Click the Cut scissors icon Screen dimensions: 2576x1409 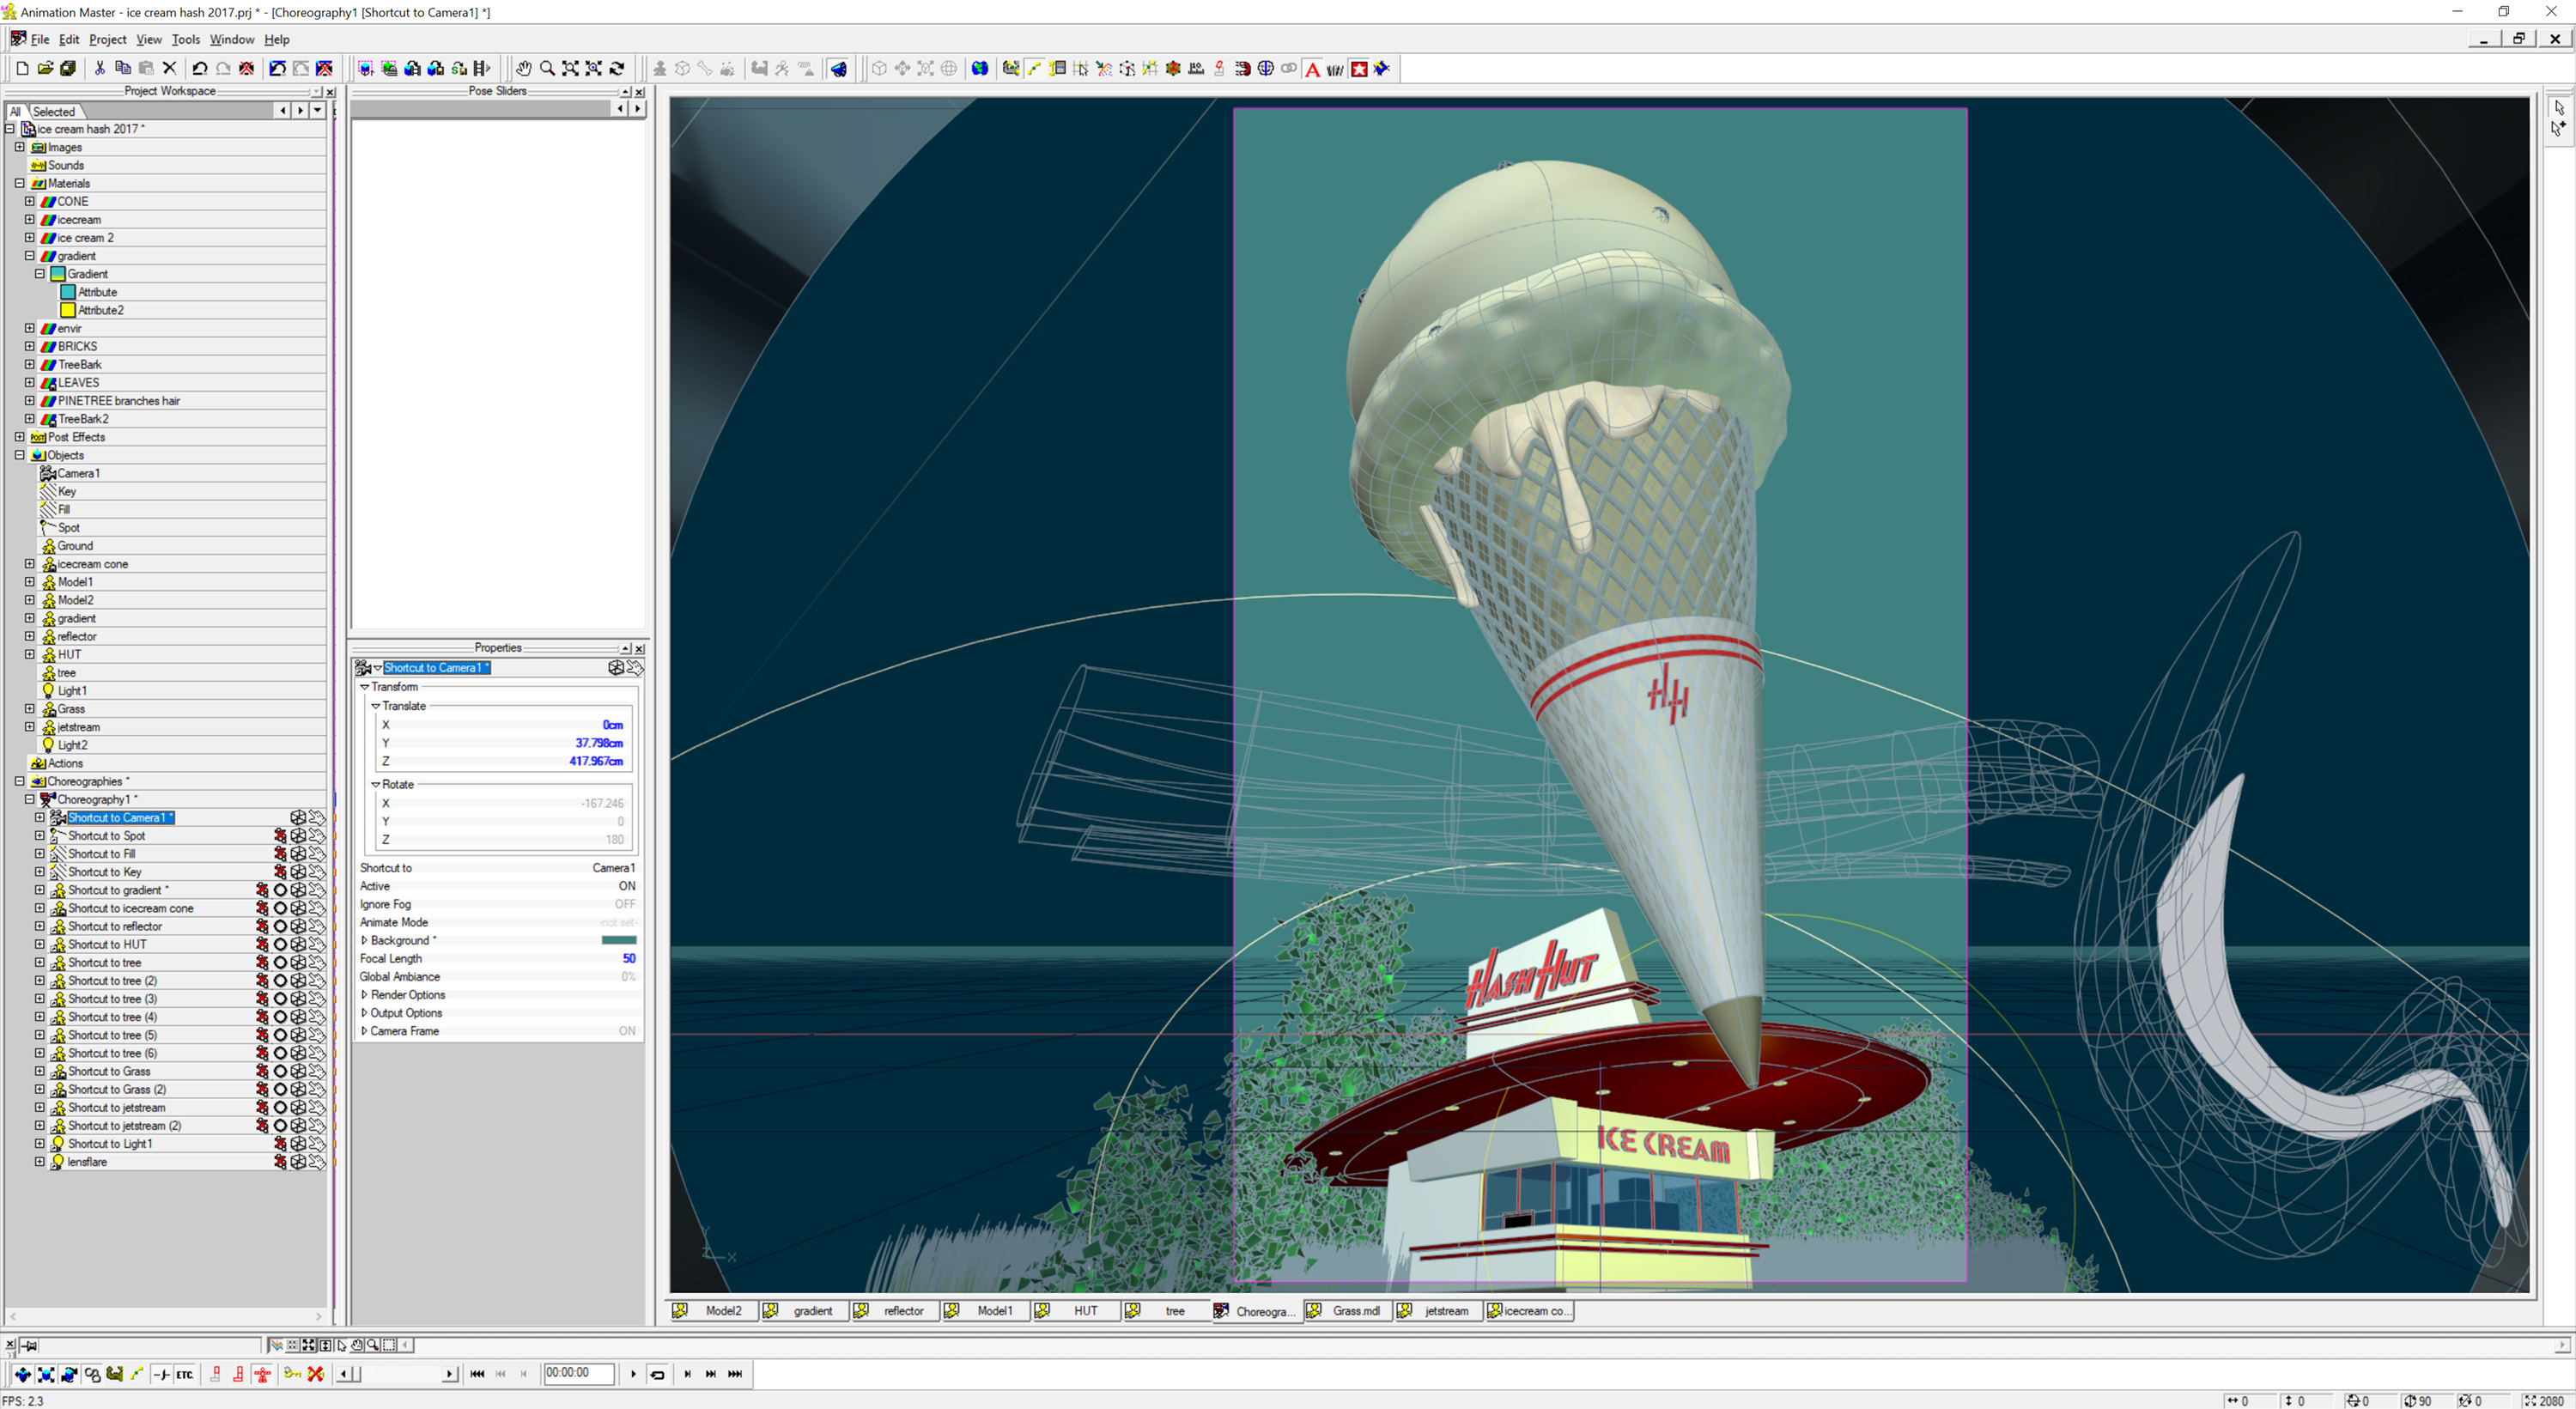coord(100,68)
